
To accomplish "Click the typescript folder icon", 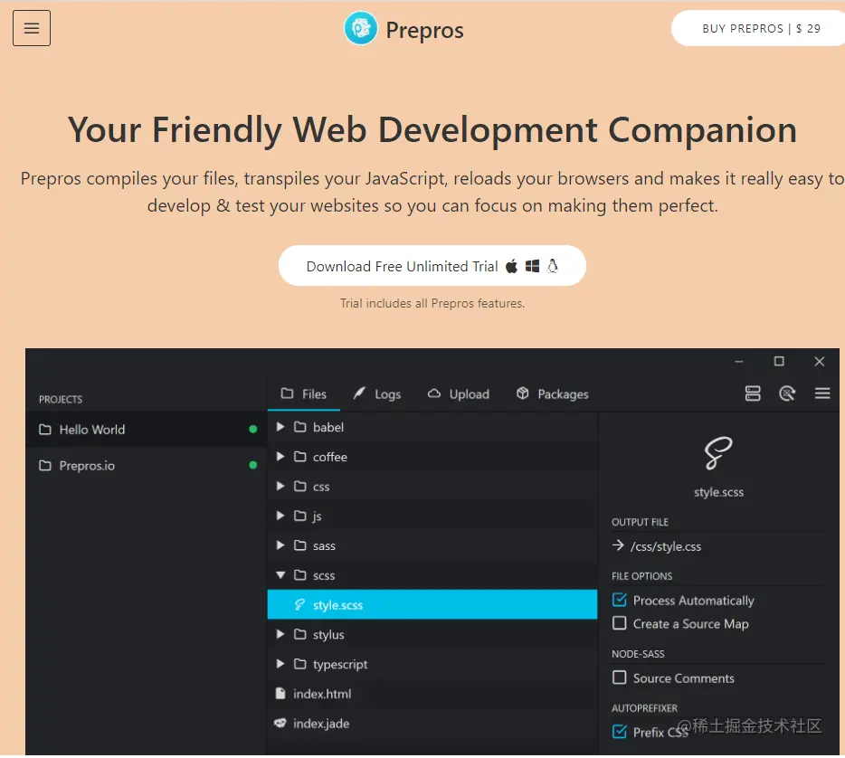I will (300, 664).
